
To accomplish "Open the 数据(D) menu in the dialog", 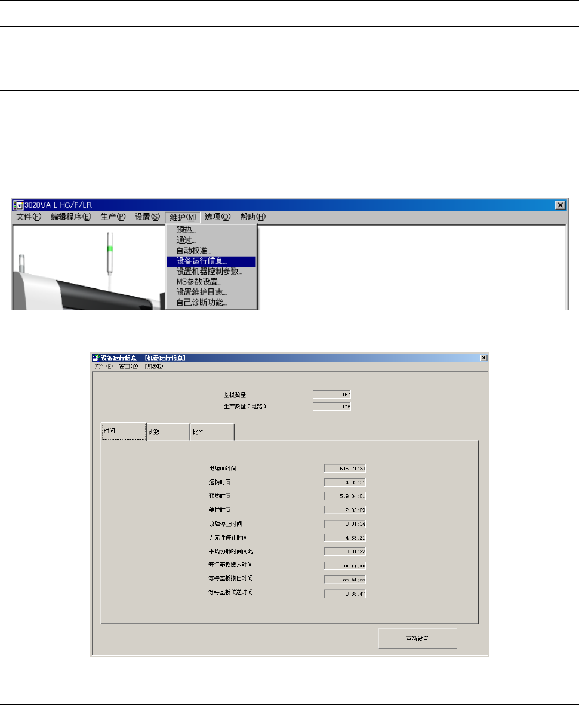I will pyautogui.click(x=154, y=367).
